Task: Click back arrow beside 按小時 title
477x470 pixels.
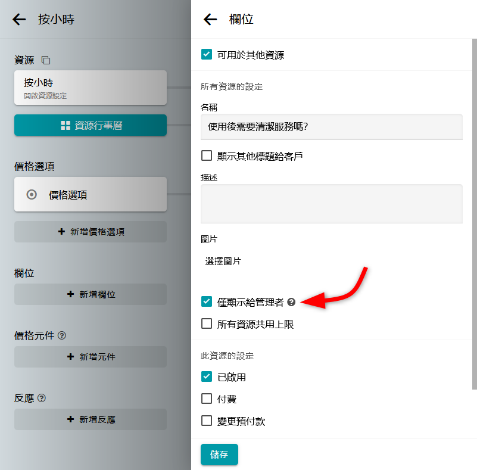Action: click(x=19, y=20)
